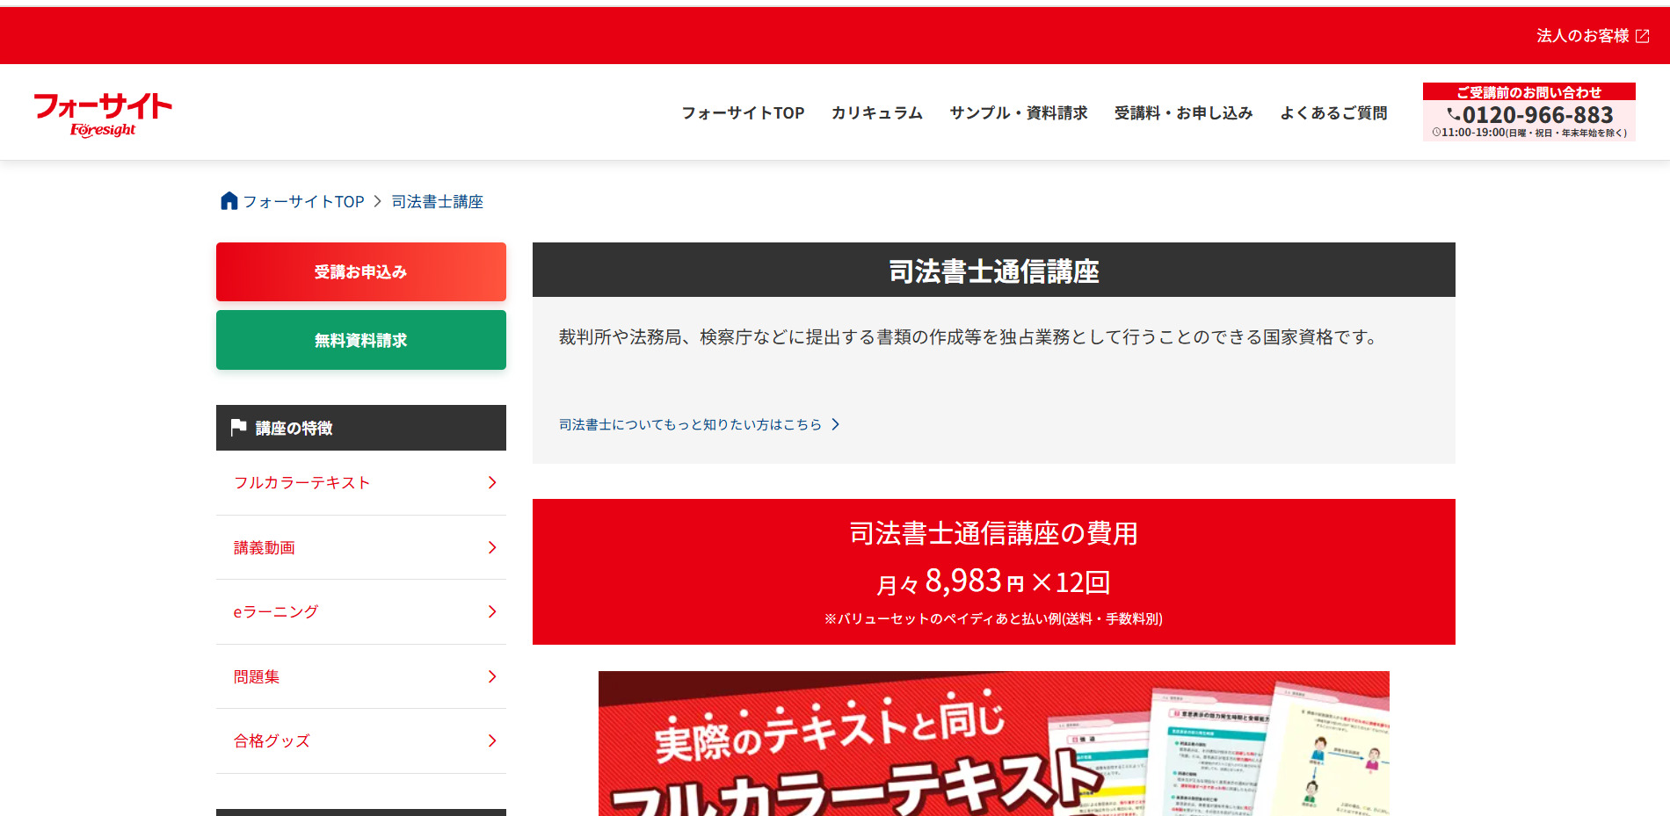This screenshot has width=1670, height=816.
Task: Click the external link icon beside 法人のお客様
Action: point(1642,36)
